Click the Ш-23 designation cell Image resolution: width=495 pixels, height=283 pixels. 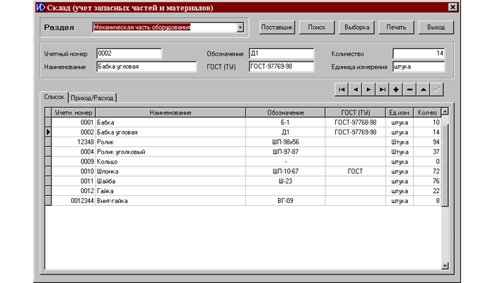click(x=286, y=181)
